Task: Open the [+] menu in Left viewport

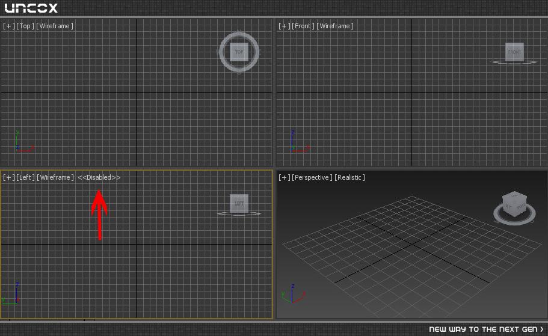Action: coord(9,177)
